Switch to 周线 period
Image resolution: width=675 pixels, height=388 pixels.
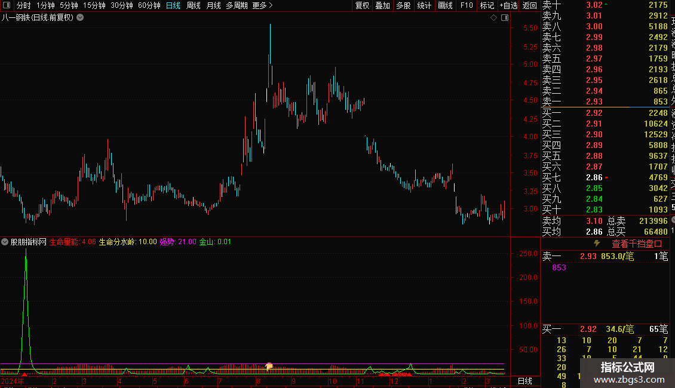[x=194, y=5]
